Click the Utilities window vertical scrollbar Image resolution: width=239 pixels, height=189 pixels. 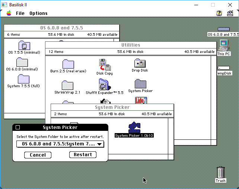214,98
